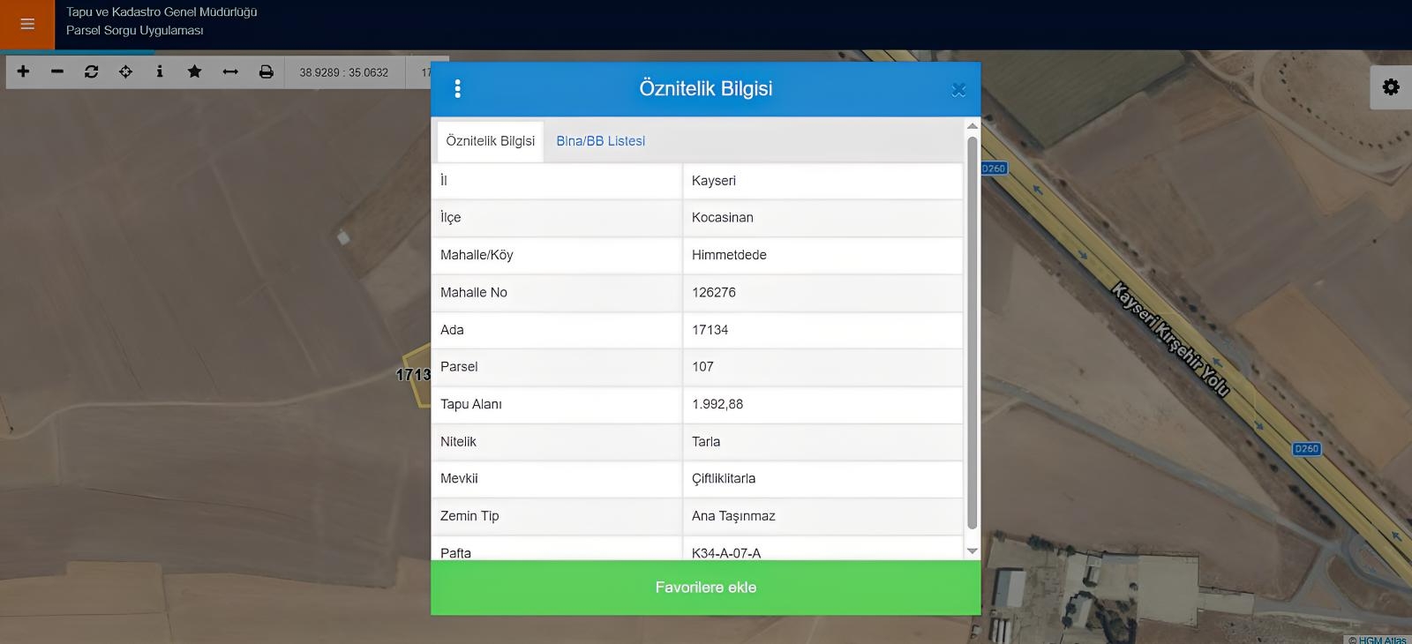The height and width of the screenshot is (644, 1412).
Task: Open the three-dot dialog options menu
Action: click(457, 88)
